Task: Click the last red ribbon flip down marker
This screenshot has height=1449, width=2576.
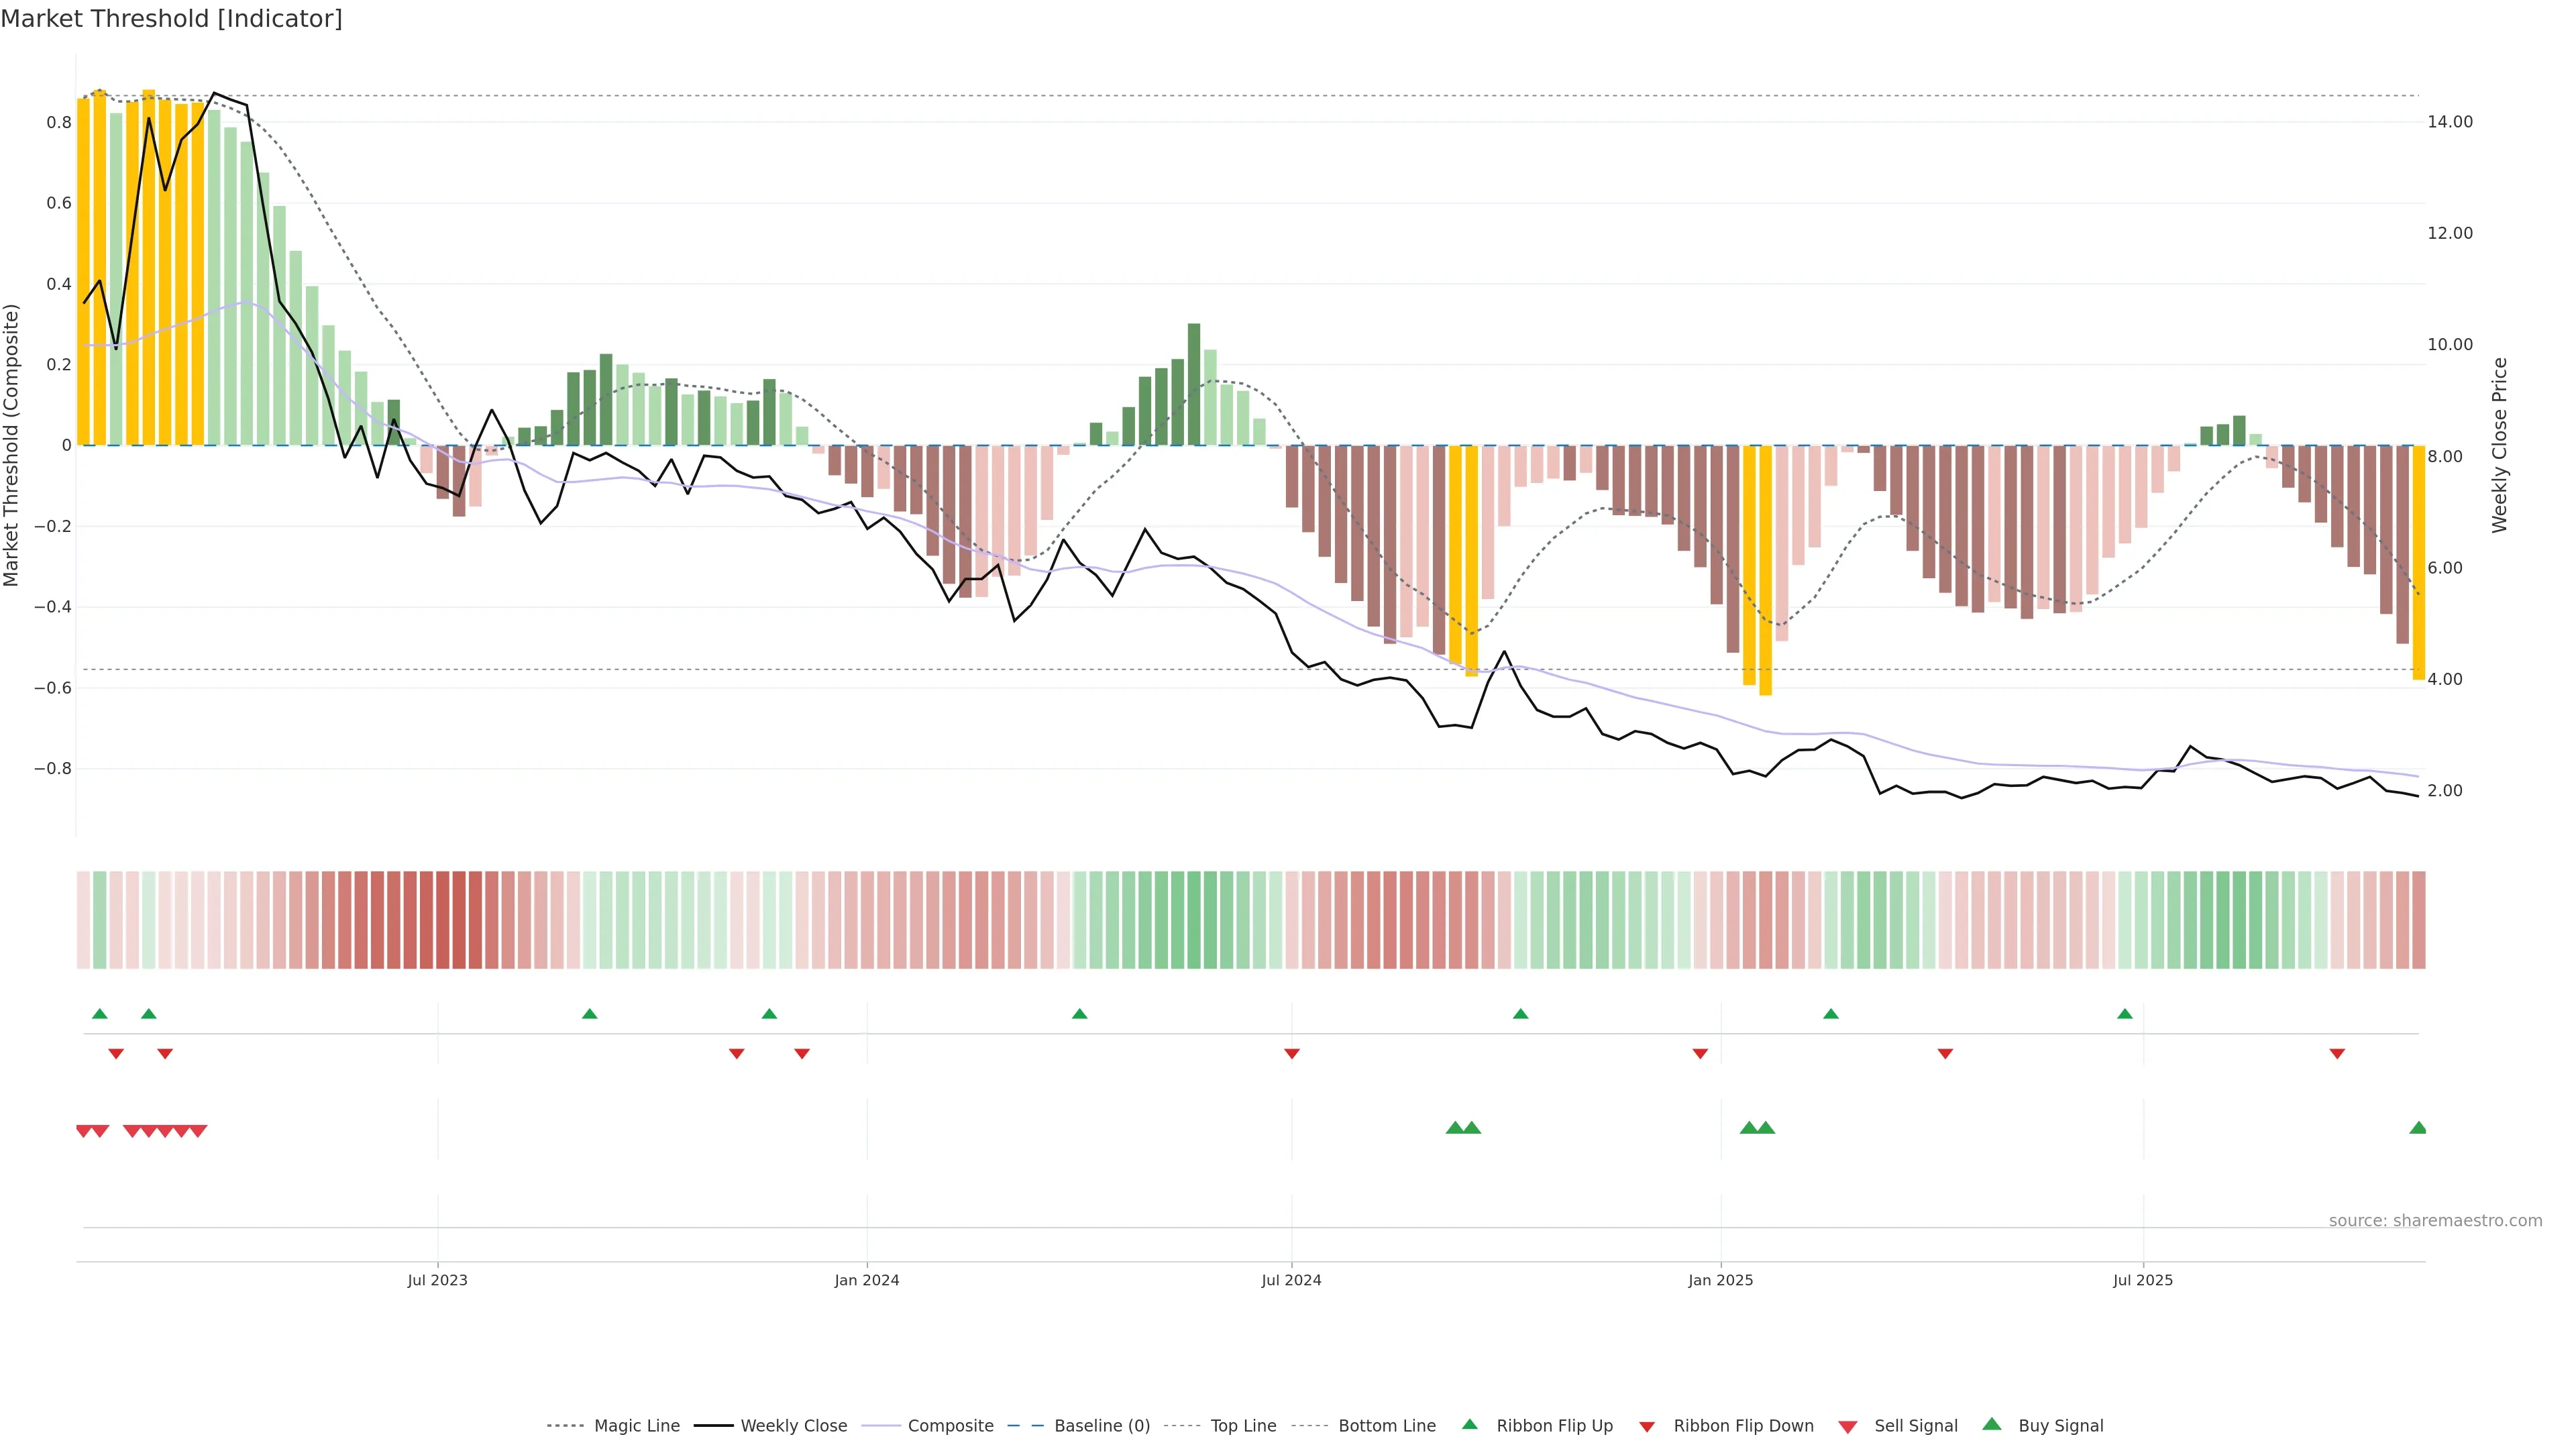Action: (2337, 1054)
